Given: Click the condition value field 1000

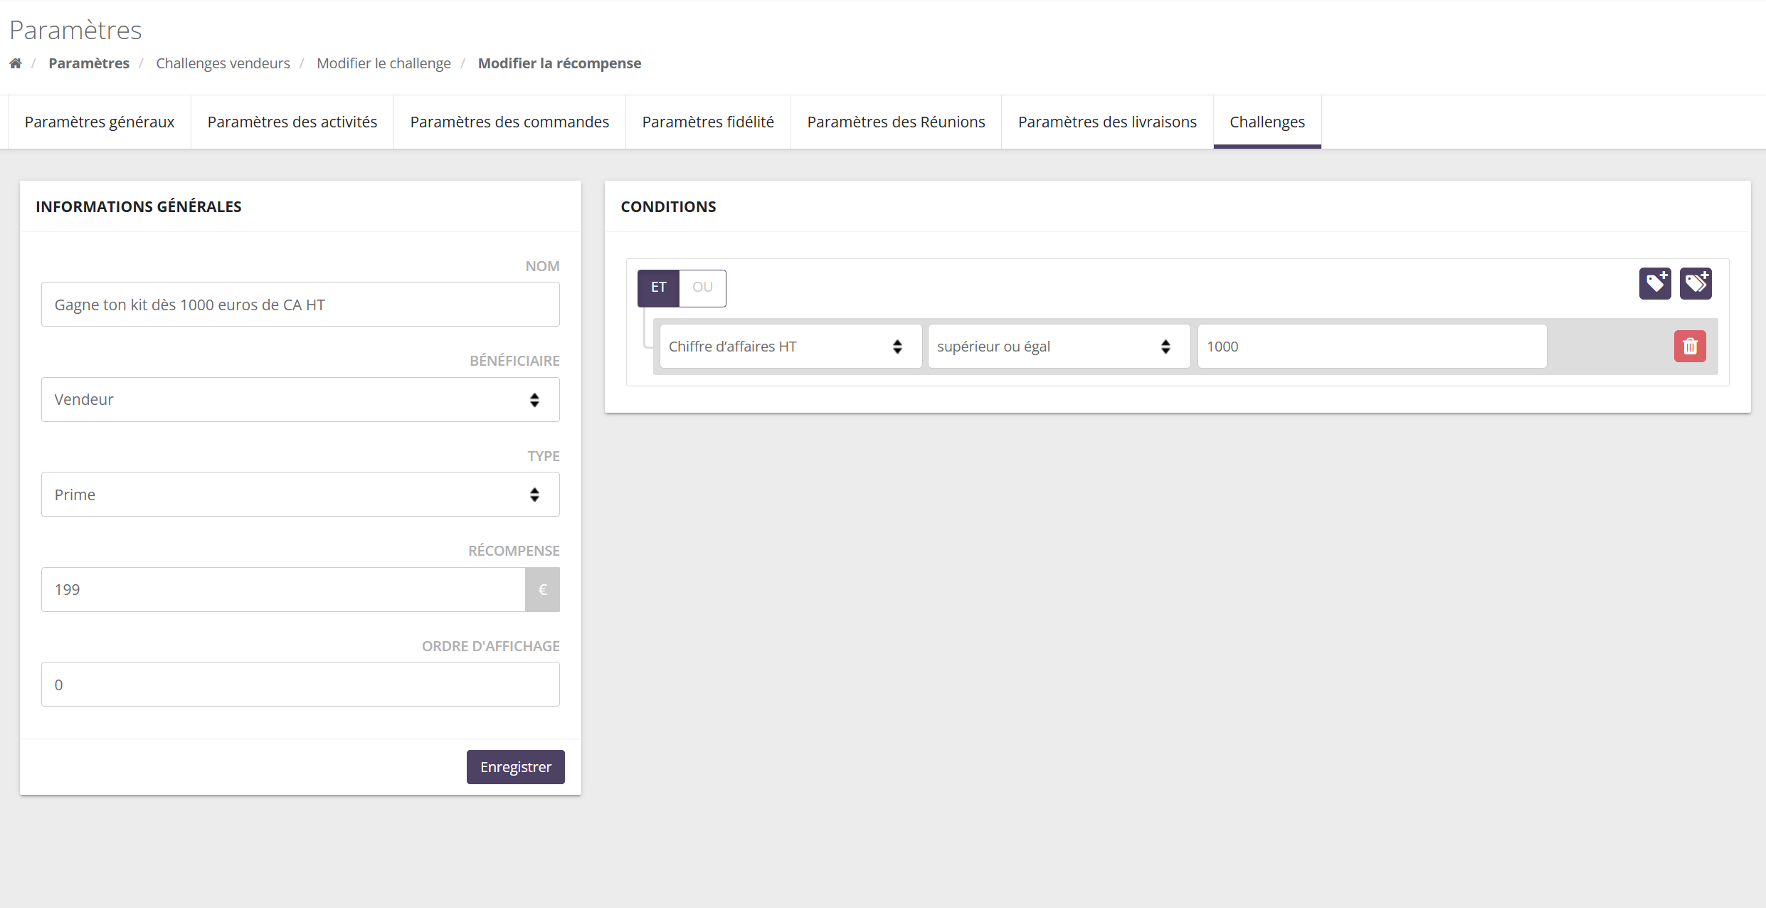Looking at the screenshot, I should [1372, 347].
